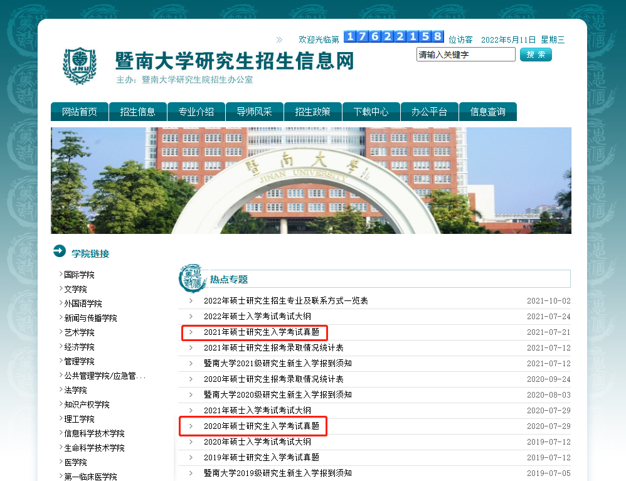626x481 pixels.
Task: Click the 学院链接 section heading
Action: pyautogui.click(x=90, y=254)
